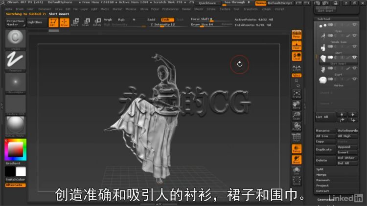Pick a color in the color picker

16,149
